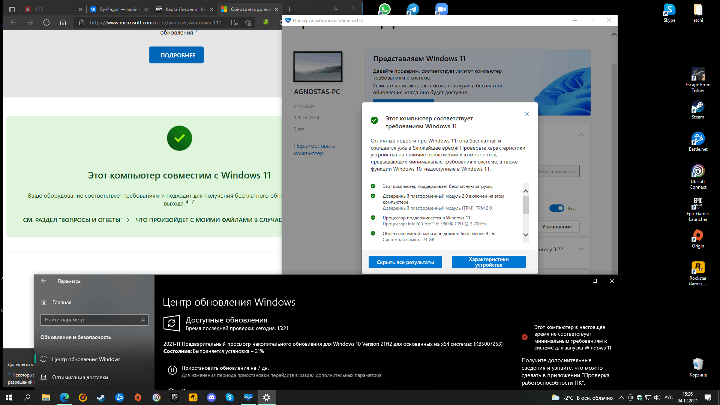Select Центр обновления Windows menu item
The image size is (720, 405).
point(87,359)
